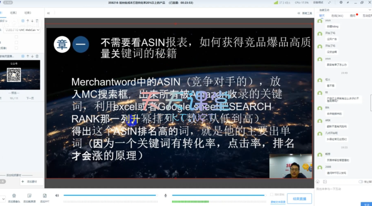Mute the microphone icon
This screenshot has width=372, height=206.
166,196
